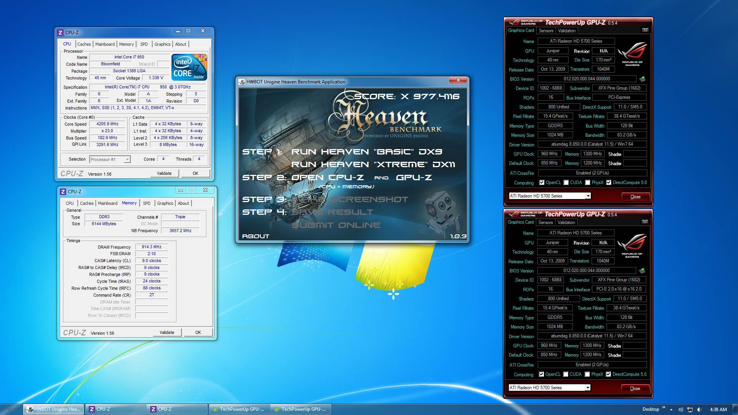The height and width of the screenshot is (415, 738).
Task: Toggle DirectCompute 5.0 in the bottom GPU-Z window
Action: 608,374
